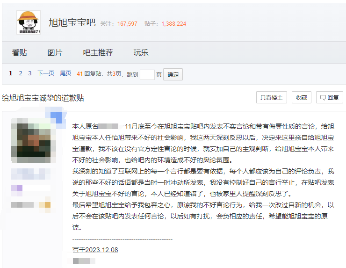This screenshot has width=346, height=268.
Task: Focus the 跳到 page number input box
Action: (147, 75)
